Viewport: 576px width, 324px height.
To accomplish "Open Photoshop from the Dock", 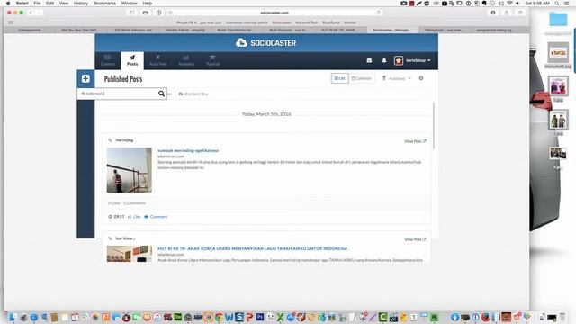I will (260, 317).
